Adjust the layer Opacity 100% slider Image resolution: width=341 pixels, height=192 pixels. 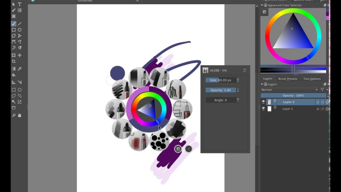pos(293,95)
